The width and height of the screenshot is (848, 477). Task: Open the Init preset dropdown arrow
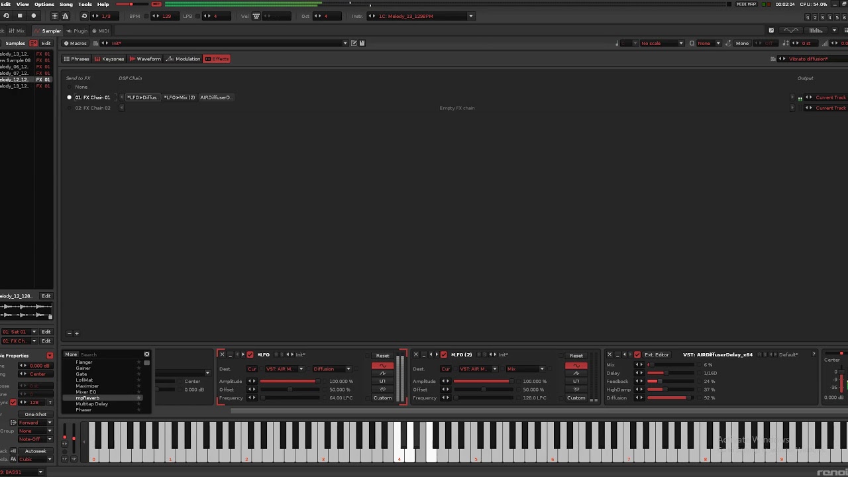(x=344, y=43)
